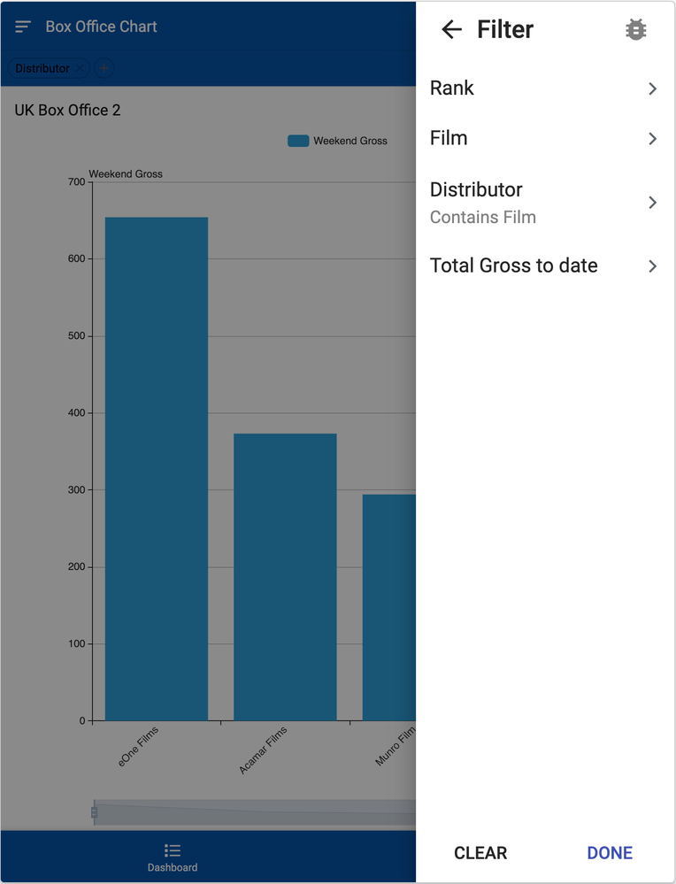676x884 pixels.
Task: Click the plus icon to add a chip
Action: (x=104, y=68)
